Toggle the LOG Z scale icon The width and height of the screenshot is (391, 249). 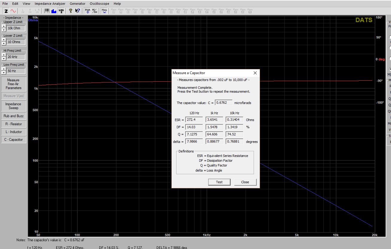pos(61,11)
